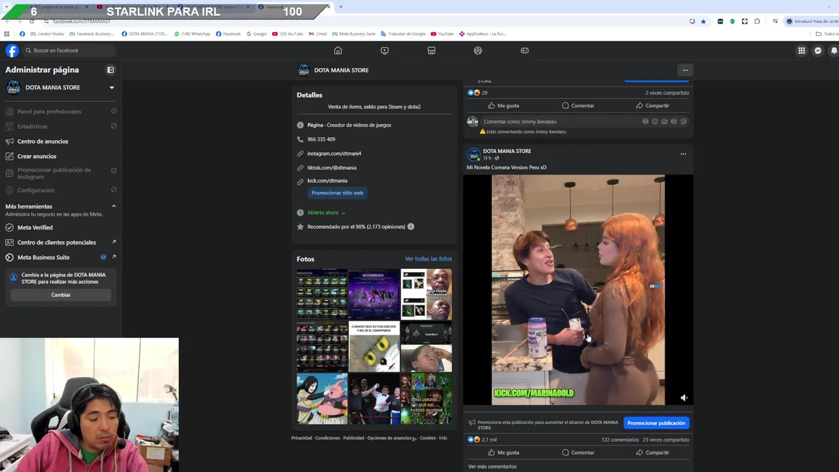Open the Groups icon in top bar
839x472 pixels.
coord(478,50)
